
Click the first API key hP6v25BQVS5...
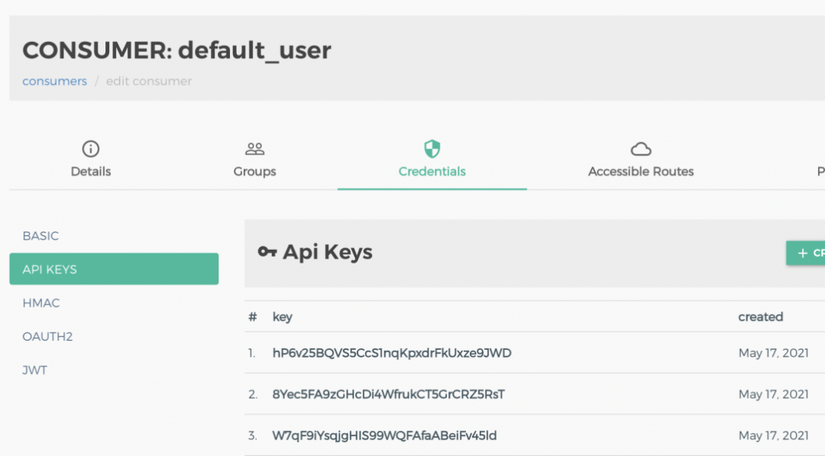coord(392,353)
